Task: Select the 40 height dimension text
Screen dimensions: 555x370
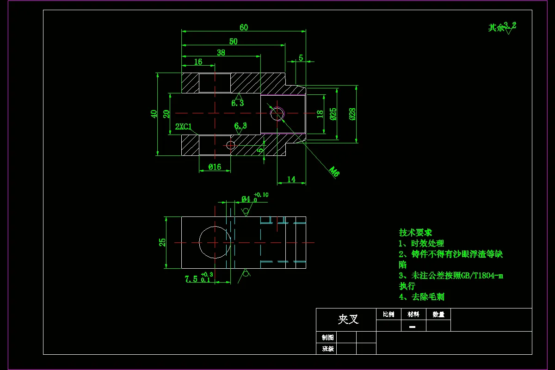Action: tap(154, 114)
